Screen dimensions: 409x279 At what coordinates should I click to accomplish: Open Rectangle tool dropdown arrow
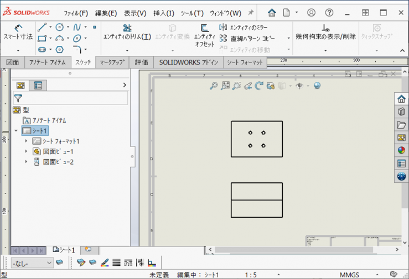[x=50, y=39]
